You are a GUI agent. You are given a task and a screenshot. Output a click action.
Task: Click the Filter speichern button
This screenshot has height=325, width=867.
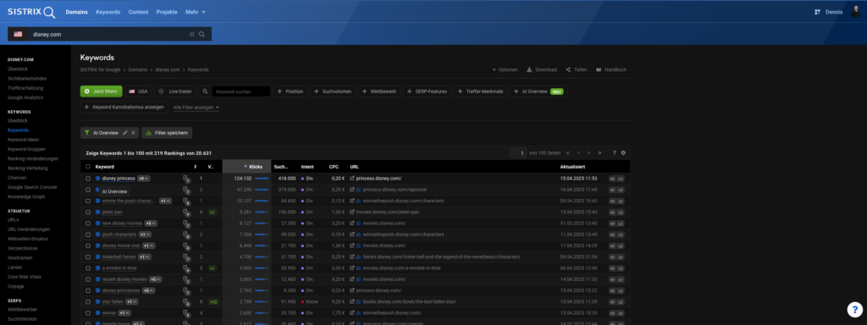click(x=167, y=133)
